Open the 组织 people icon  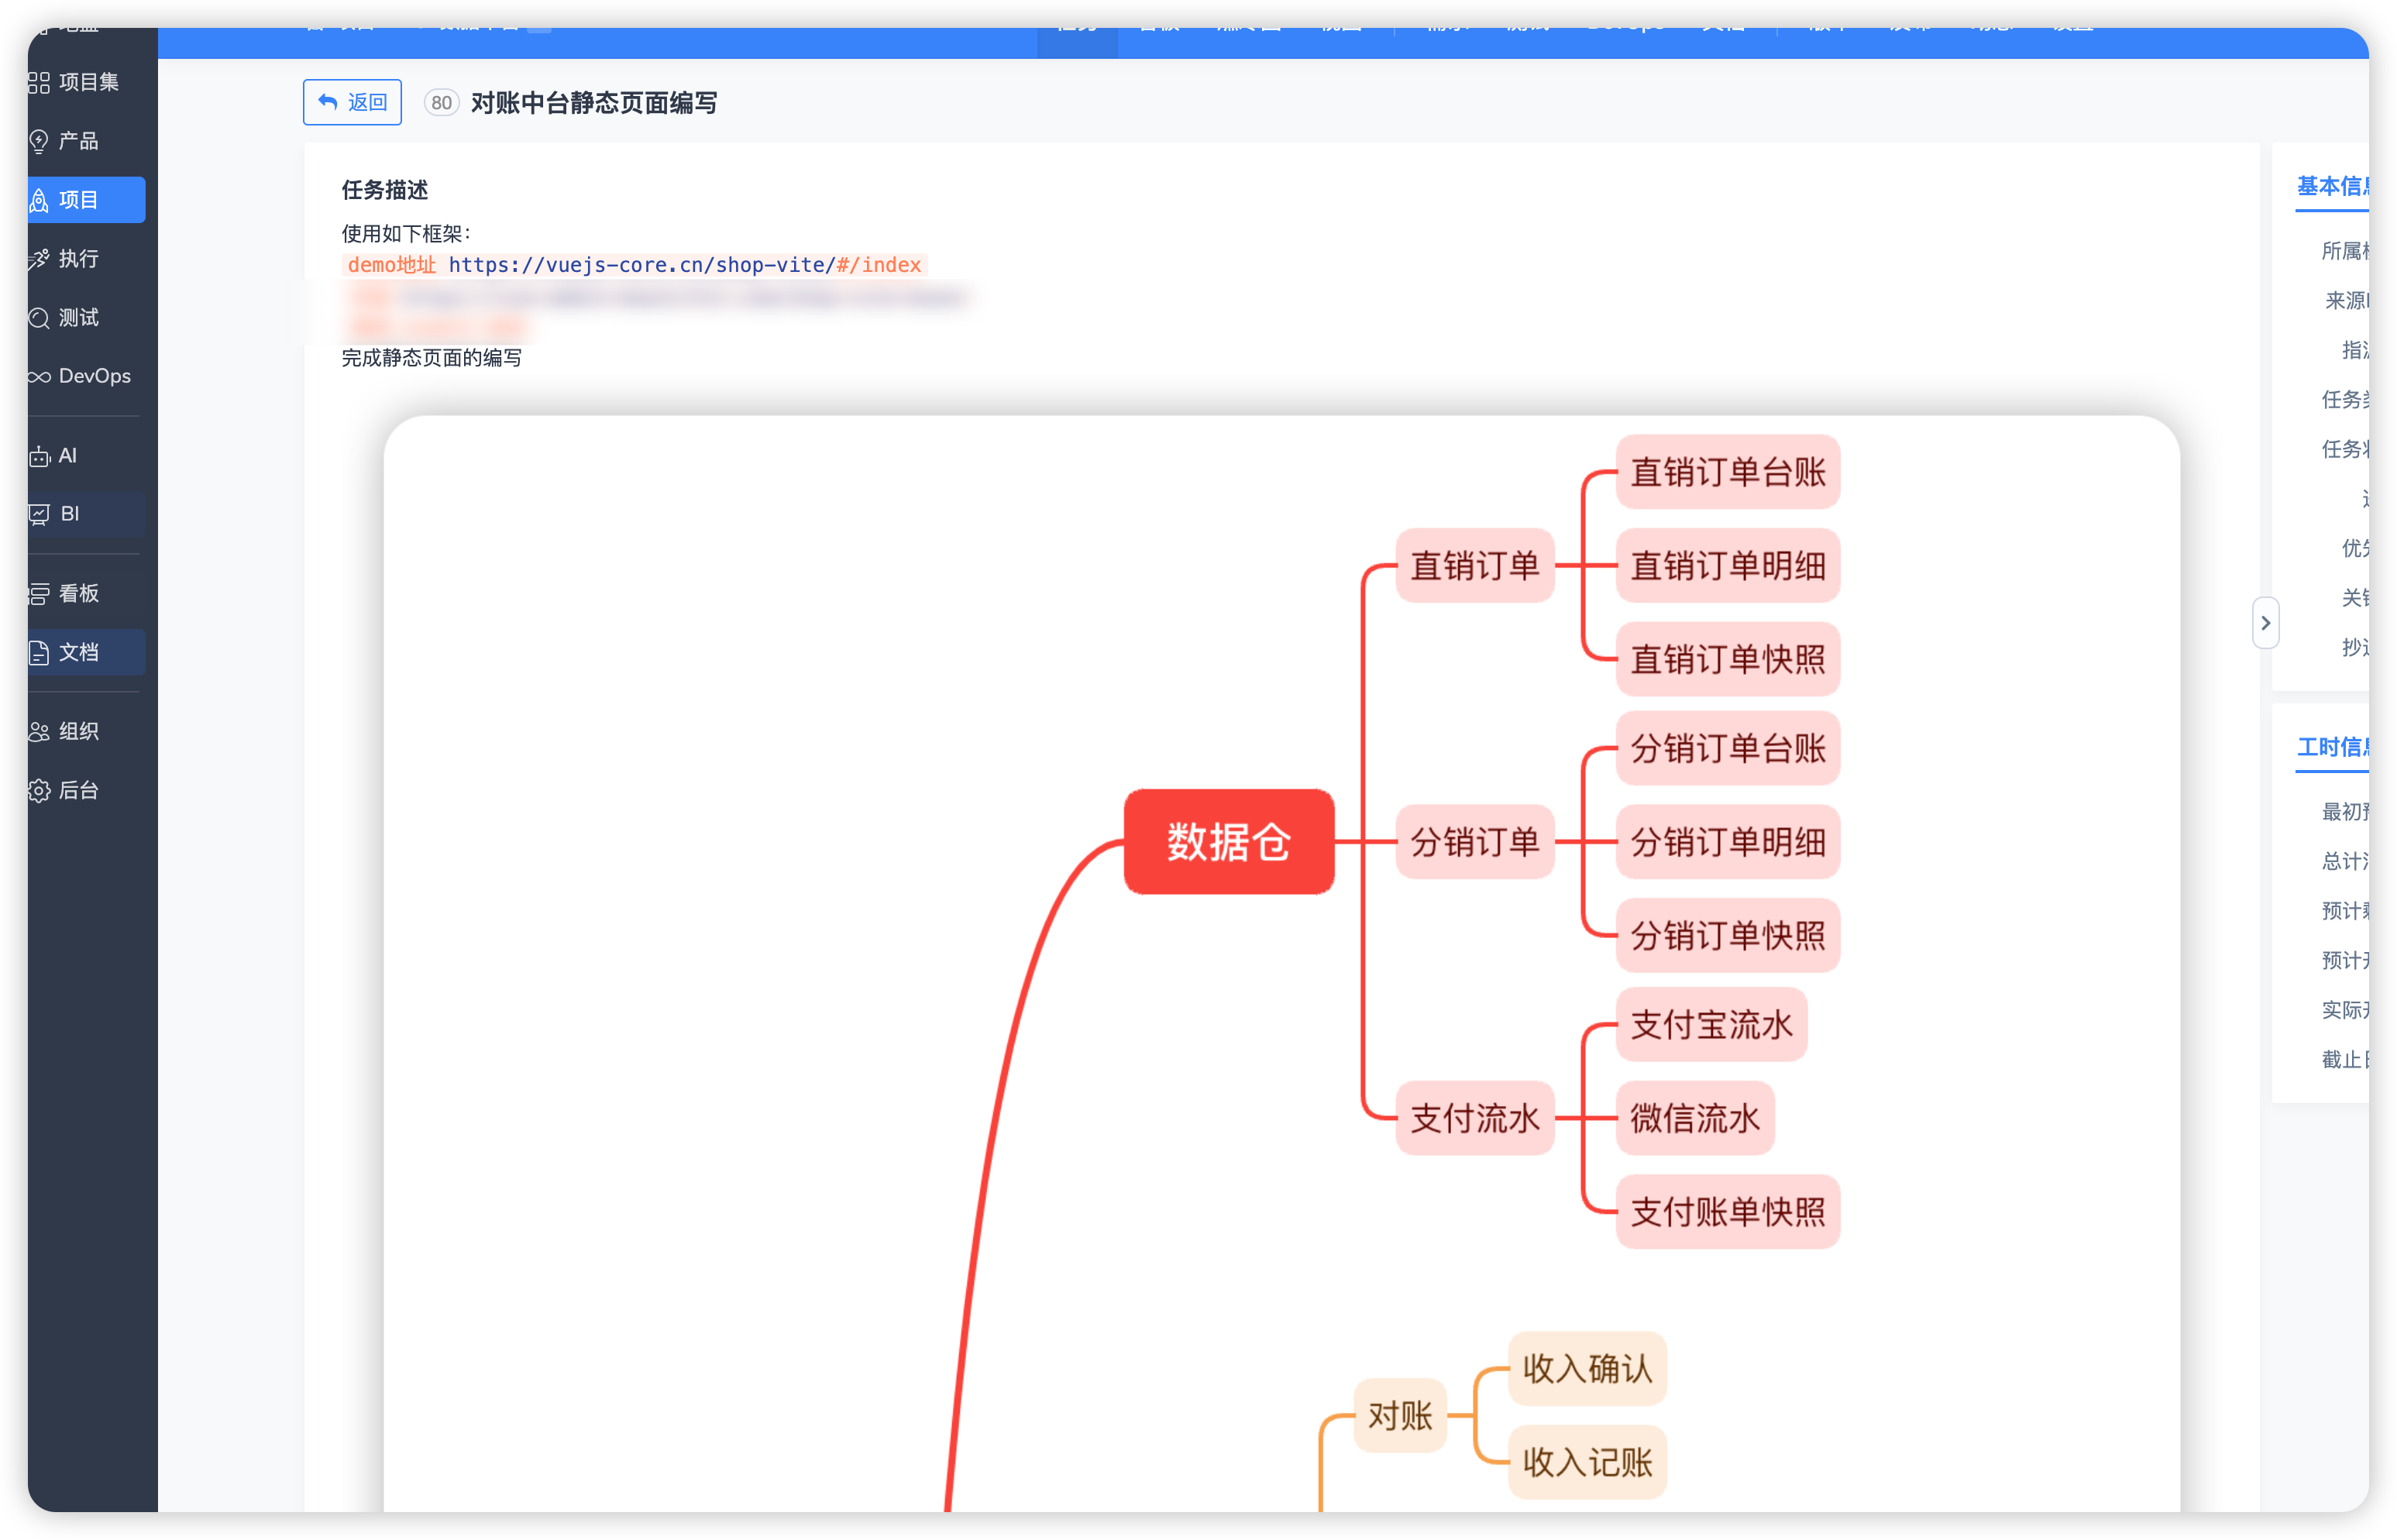[39, 732]
